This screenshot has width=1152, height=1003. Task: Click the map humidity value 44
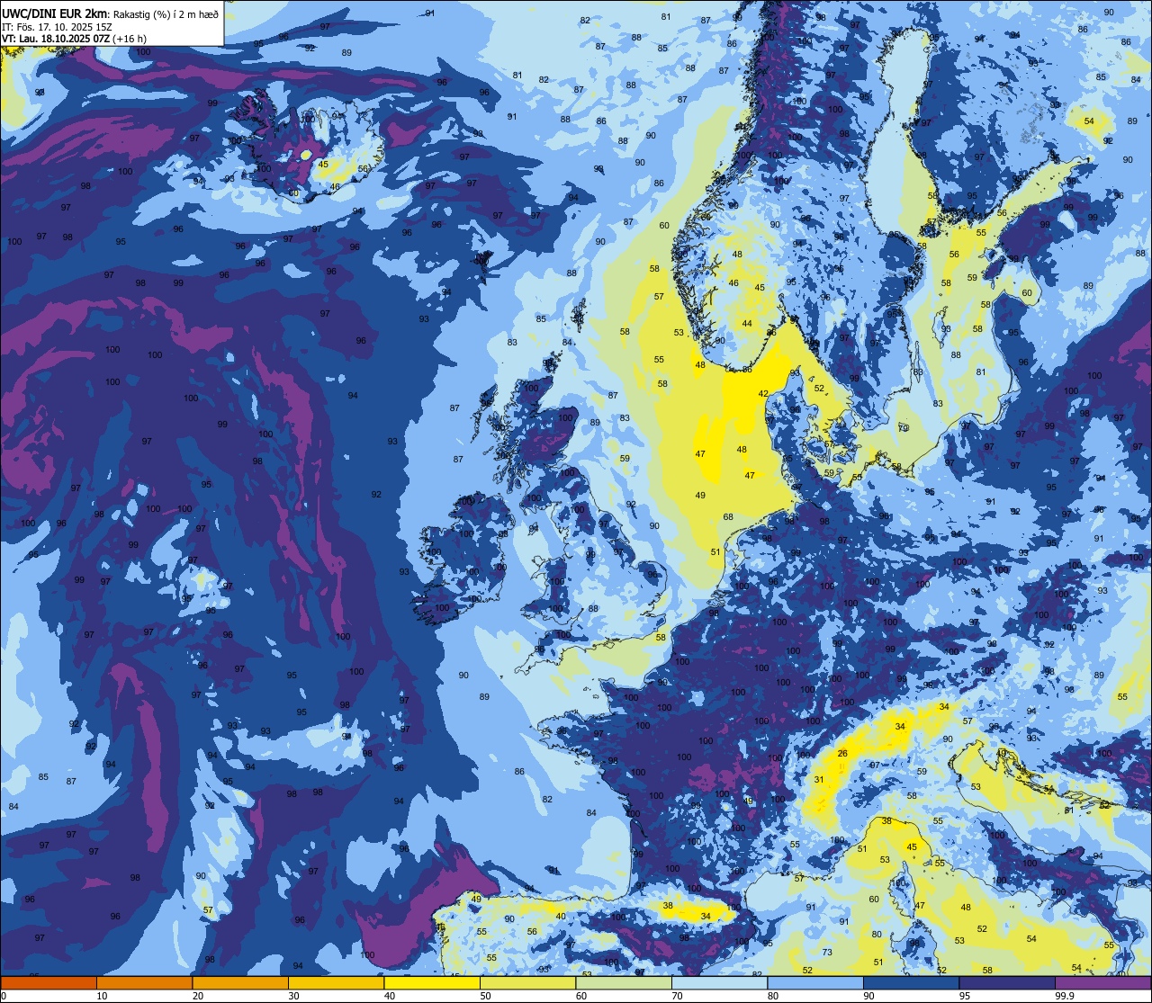pos(747,324)
